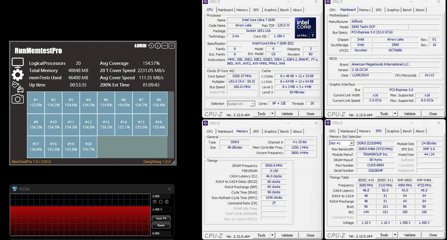Select memtest tile #19 at 155.8%

(x=71, y=146)
